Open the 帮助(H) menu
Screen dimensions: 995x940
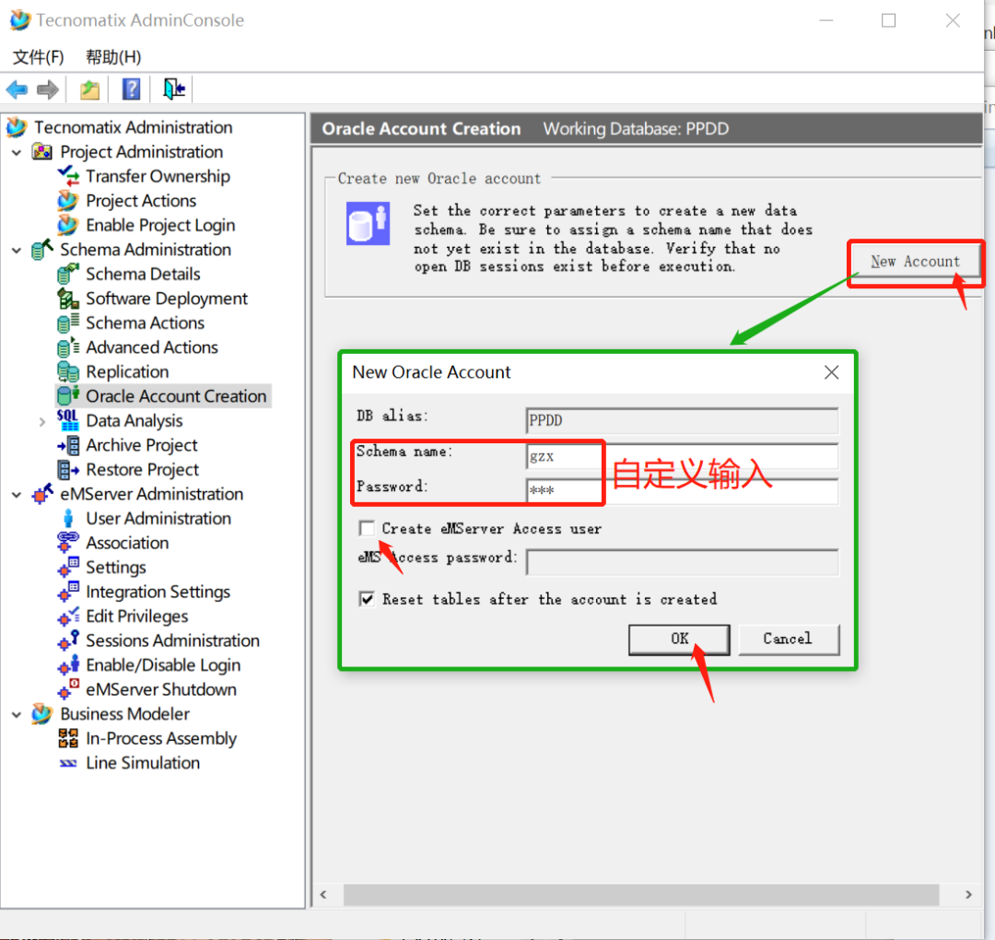pyautogui.click(x=113, y=57)
